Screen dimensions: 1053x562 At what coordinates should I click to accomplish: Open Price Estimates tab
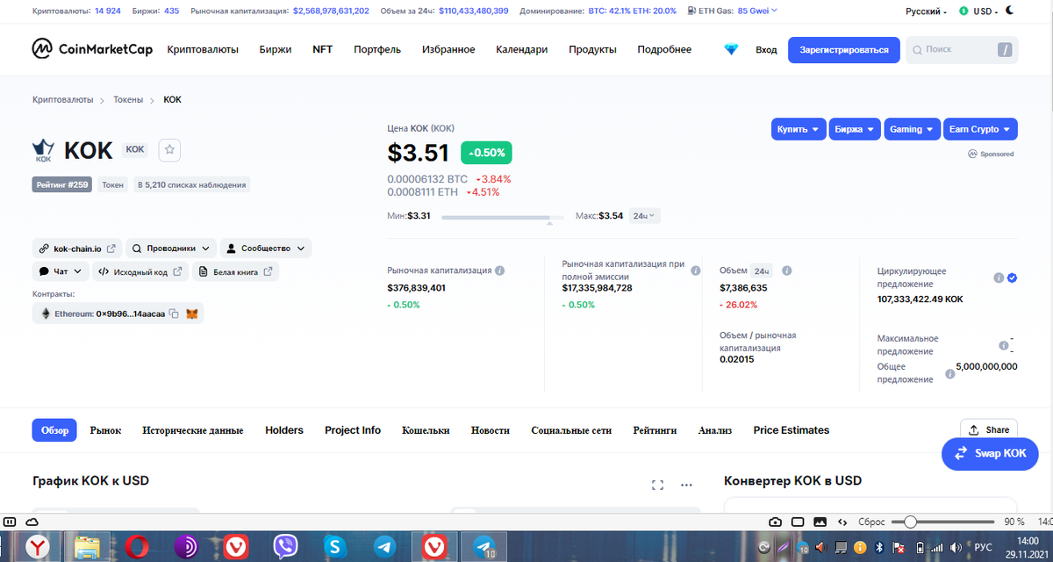792,430
